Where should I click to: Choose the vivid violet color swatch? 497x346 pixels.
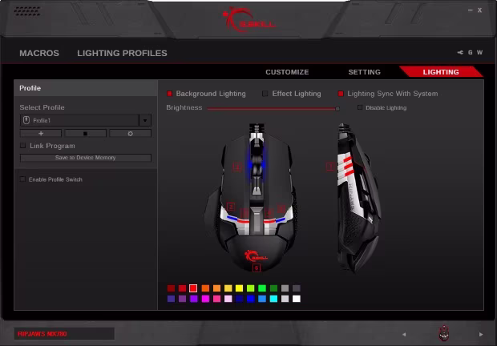[x=194, y=299]
